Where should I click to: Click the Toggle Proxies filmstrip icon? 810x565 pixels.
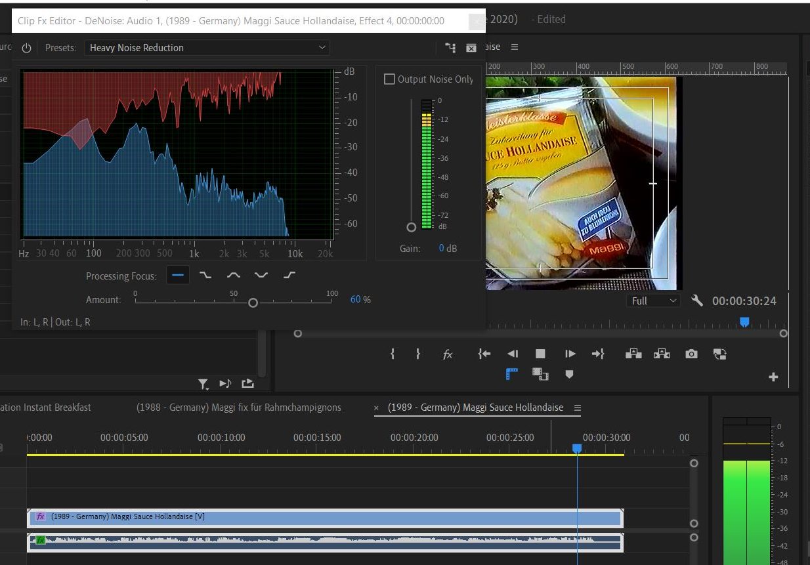pos(540,374)
